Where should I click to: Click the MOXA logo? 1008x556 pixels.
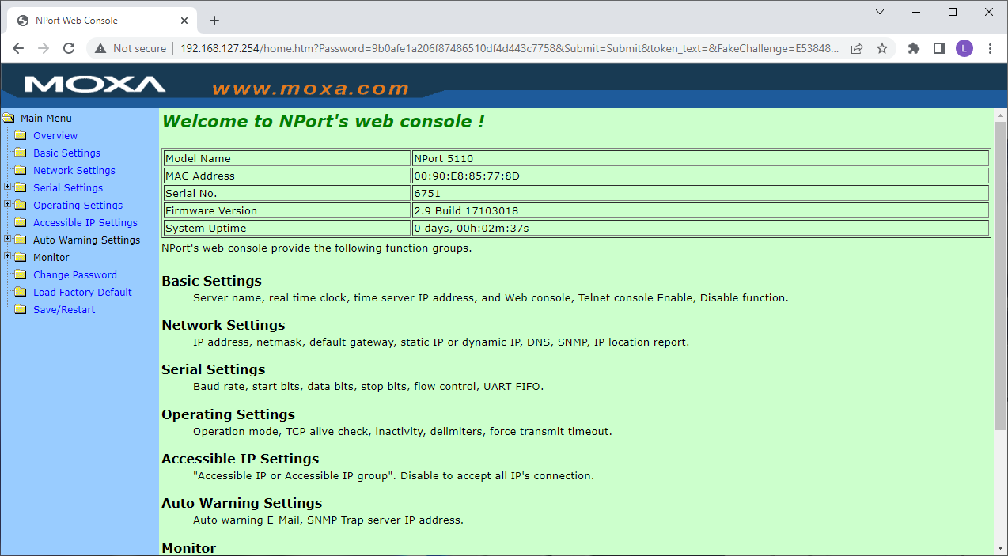click(x=95, y=85)
